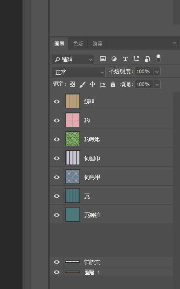180x289 pixels.
Task: Open the 不透明度 slider arrow
Action: pos(157,71)
